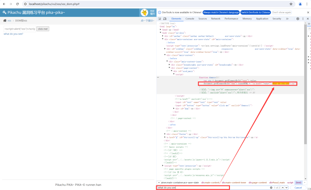Activate the inspect element picker tool

point(160,18)
